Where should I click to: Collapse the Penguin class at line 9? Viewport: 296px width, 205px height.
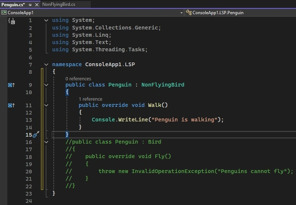(x=46, y=85)
